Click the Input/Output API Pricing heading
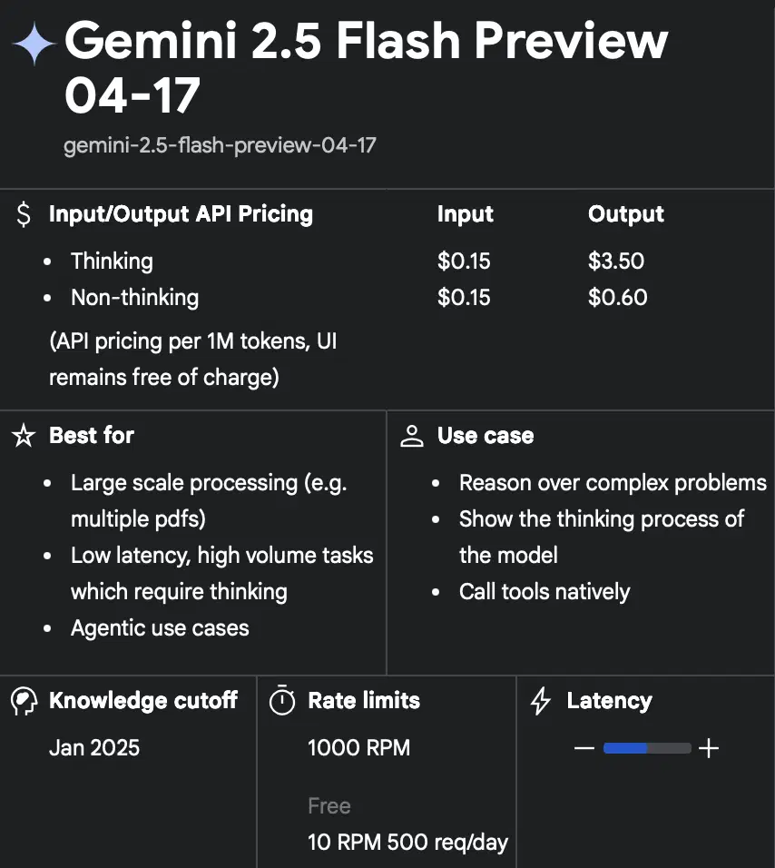The height and width of the screenshot is (868, 775). [181, 214]
